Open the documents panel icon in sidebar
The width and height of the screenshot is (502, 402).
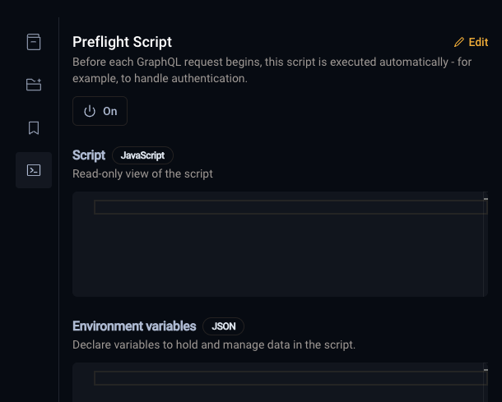34,42
